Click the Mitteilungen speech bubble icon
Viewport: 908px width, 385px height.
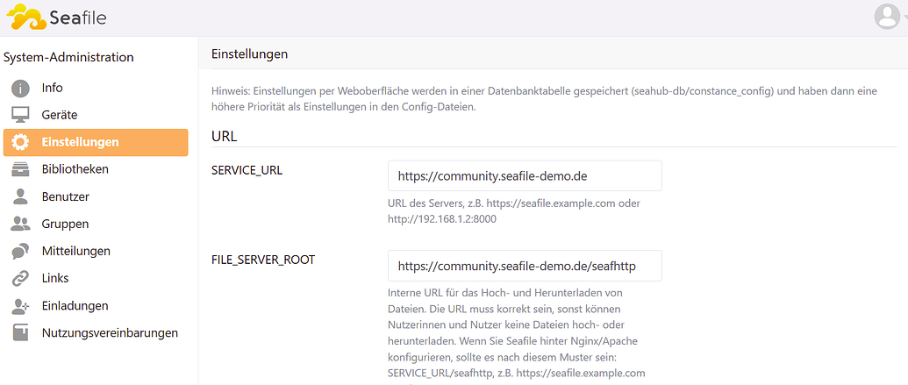20,252
